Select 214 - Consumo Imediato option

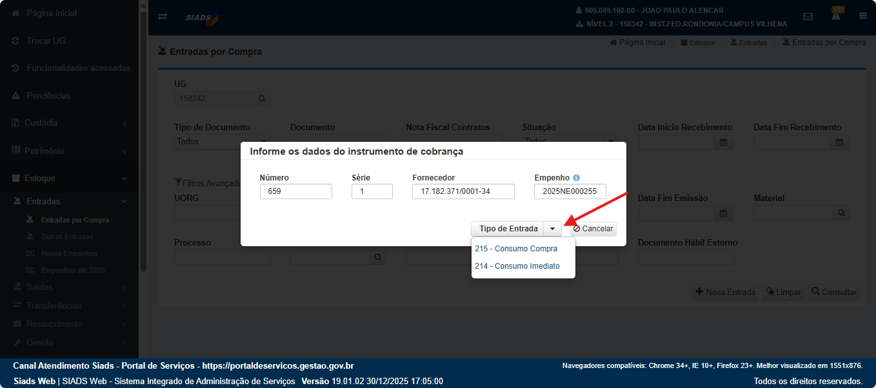[517, 266]
